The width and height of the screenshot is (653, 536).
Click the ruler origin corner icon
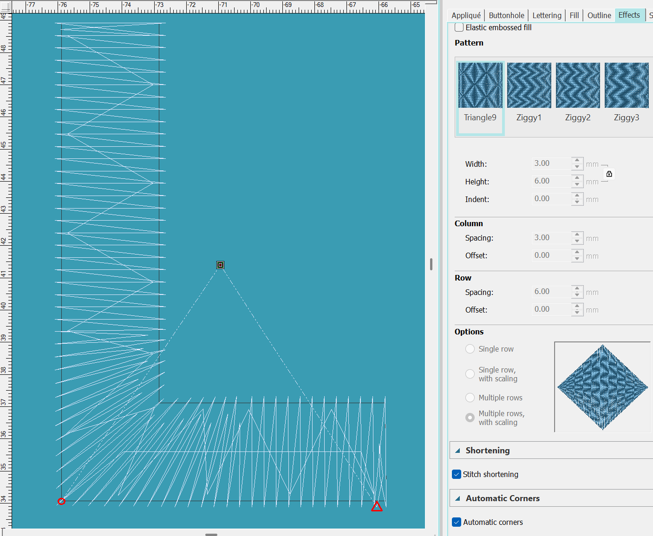(x=5, y=6)
